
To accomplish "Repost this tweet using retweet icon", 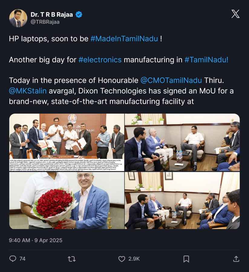I will pyautogui.click(x=72, y=259).
